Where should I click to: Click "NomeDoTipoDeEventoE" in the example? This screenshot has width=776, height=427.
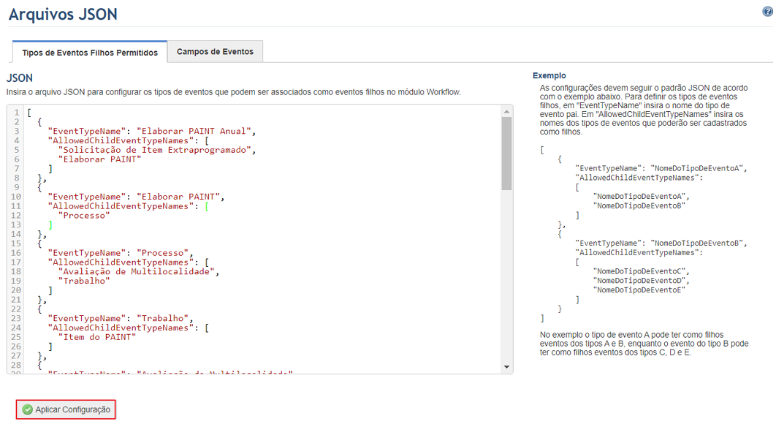coord(639,290)
